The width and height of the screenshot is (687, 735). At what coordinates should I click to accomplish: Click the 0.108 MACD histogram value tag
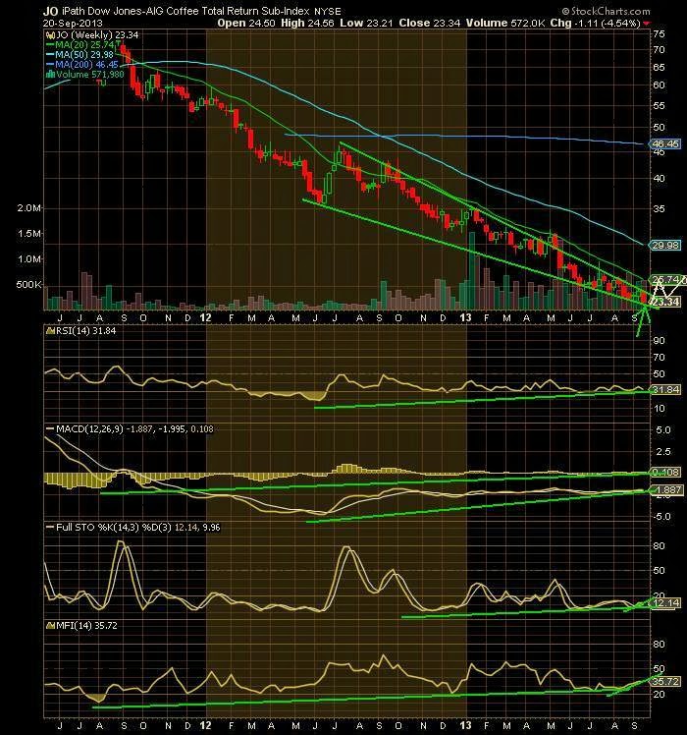click(665, 473)
